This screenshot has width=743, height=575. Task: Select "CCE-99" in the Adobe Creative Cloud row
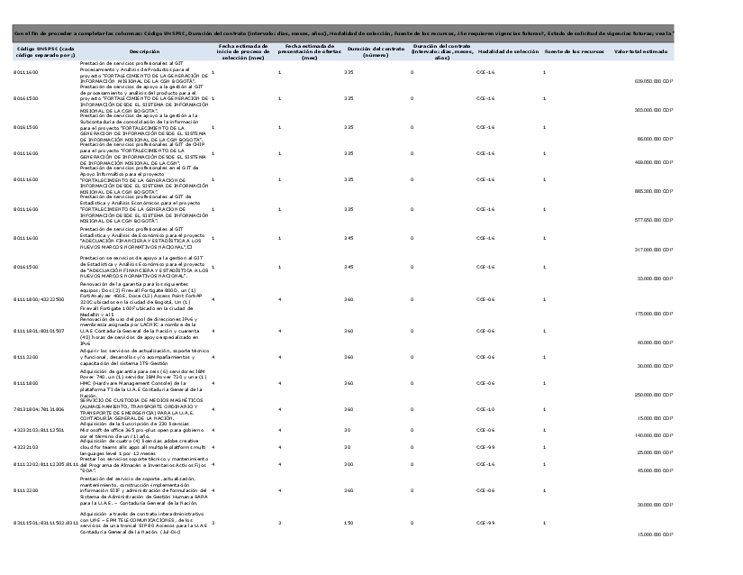pos(485,447)
